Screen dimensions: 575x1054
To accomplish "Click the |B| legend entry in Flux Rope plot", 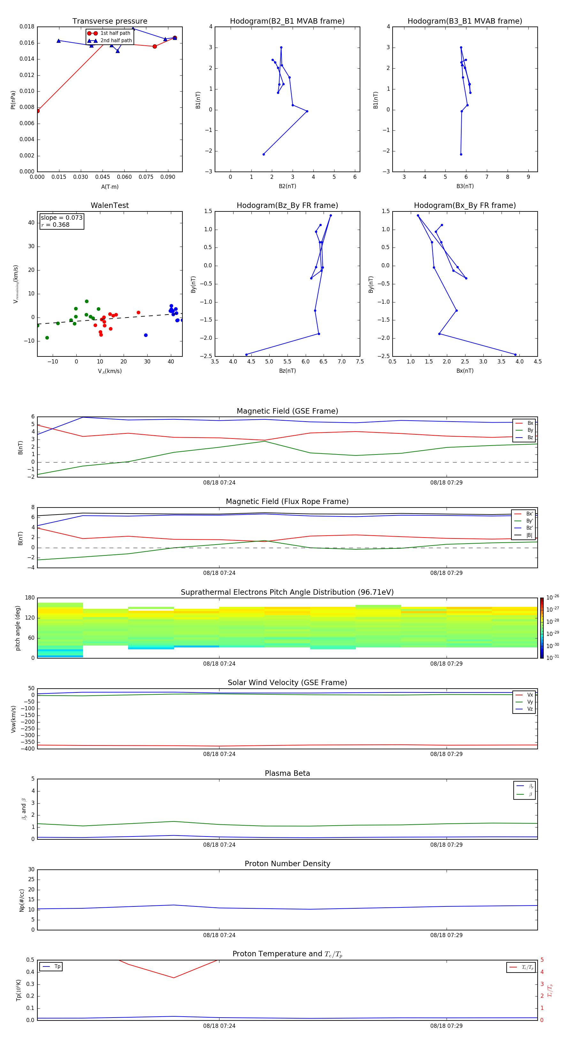I will point(524,535).
